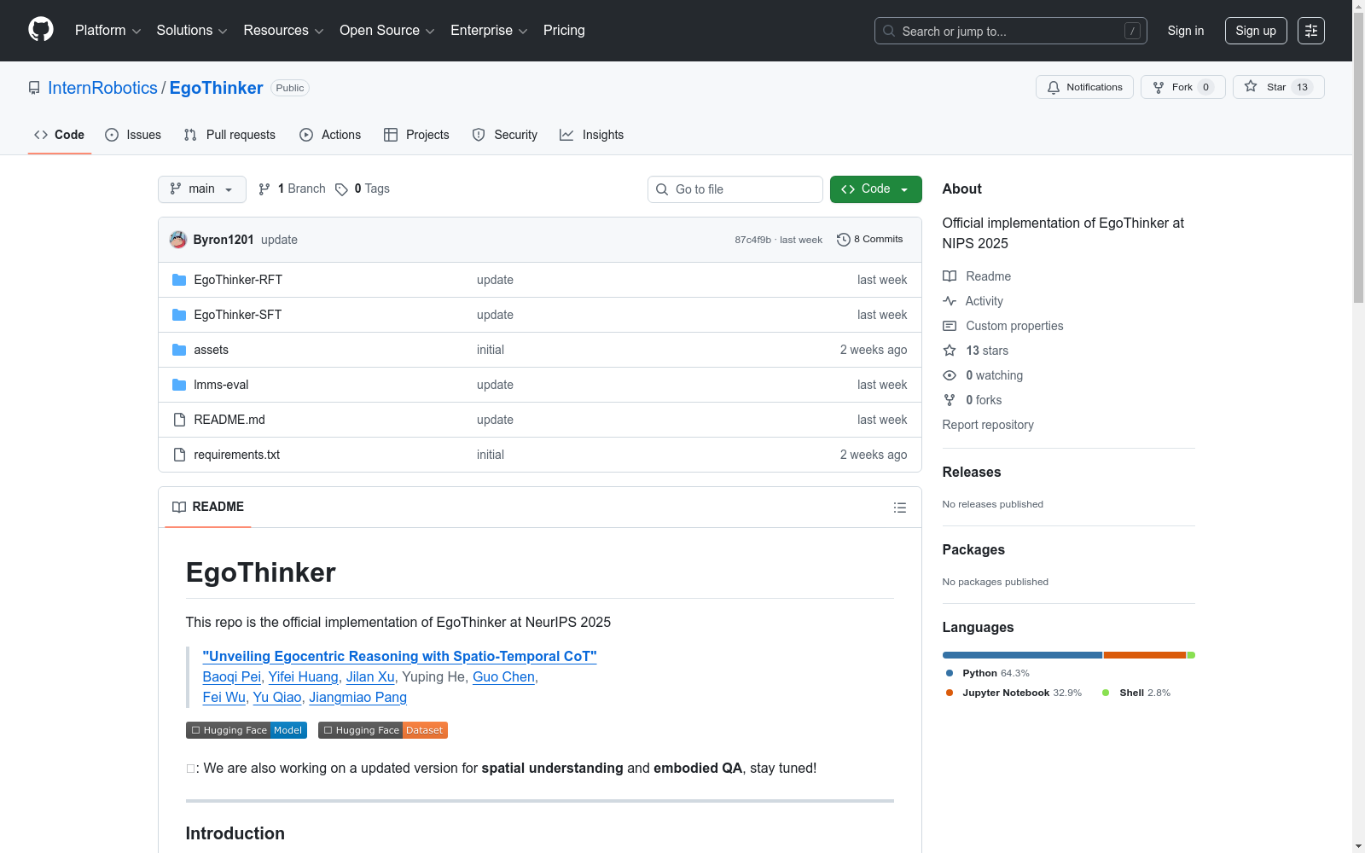Click Byron1201's avatar image
Viewport: 1365px width, 853px height.
point(178,240)
